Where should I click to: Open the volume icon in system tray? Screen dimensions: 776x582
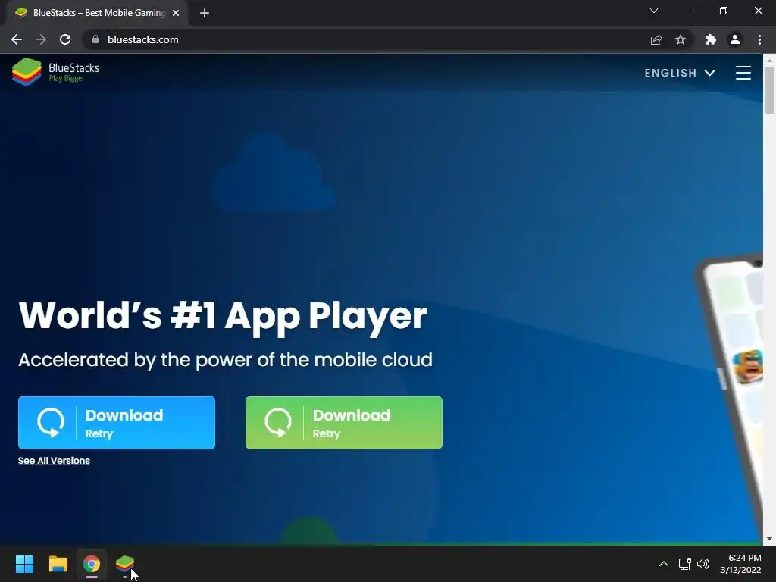pyautogui.click(x=702, y=564)
